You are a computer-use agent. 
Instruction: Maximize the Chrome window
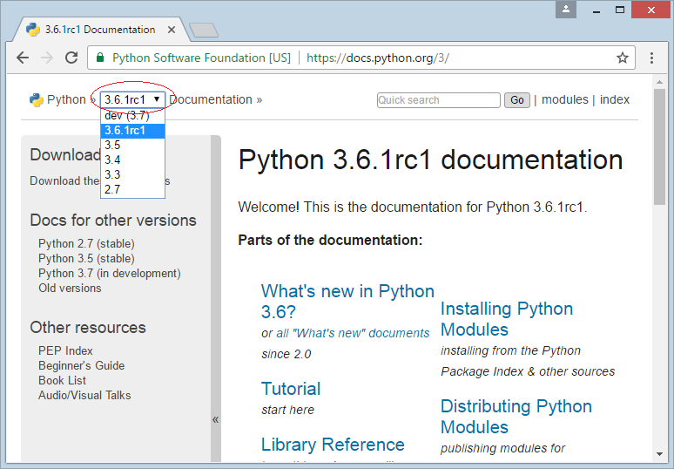619,10
